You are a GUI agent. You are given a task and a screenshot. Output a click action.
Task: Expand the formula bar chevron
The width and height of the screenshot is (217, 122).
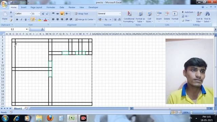click(x=216, y=29)
